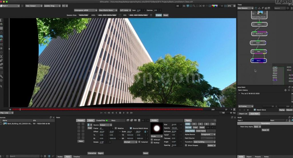Select the Thu Jul 2 paint history entry

point(250,94)
